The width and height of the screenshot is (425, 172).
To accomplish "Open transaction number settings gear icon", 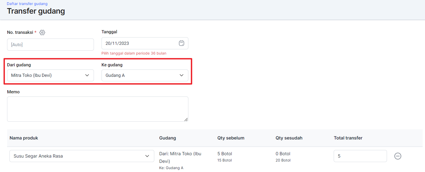I will (x=42, y=33).
